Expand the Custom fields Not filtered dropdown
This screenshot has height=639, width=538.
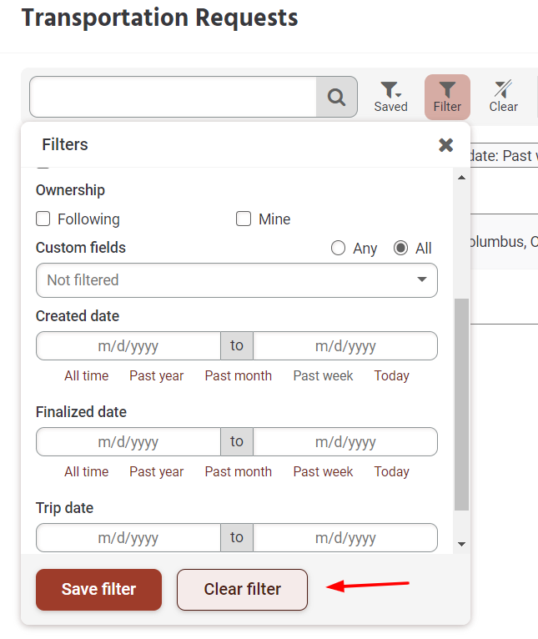click(x=236, y=280)
